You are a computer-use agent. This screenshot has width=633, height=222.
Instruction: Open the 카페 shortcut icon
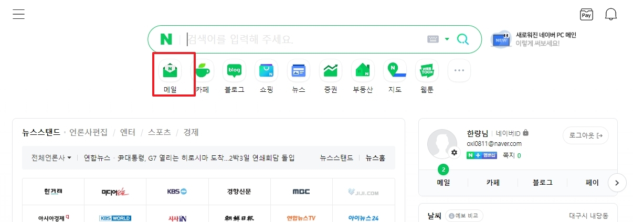[x=202, y=70]
